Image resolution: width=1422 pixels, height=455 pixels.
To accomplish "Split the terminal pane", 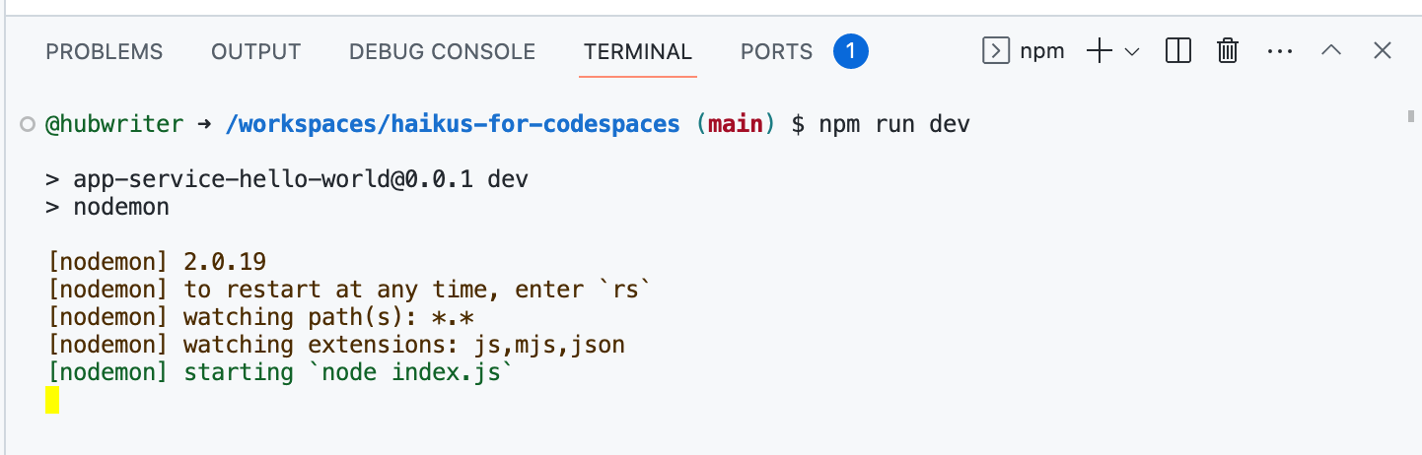I will 1178,51.
